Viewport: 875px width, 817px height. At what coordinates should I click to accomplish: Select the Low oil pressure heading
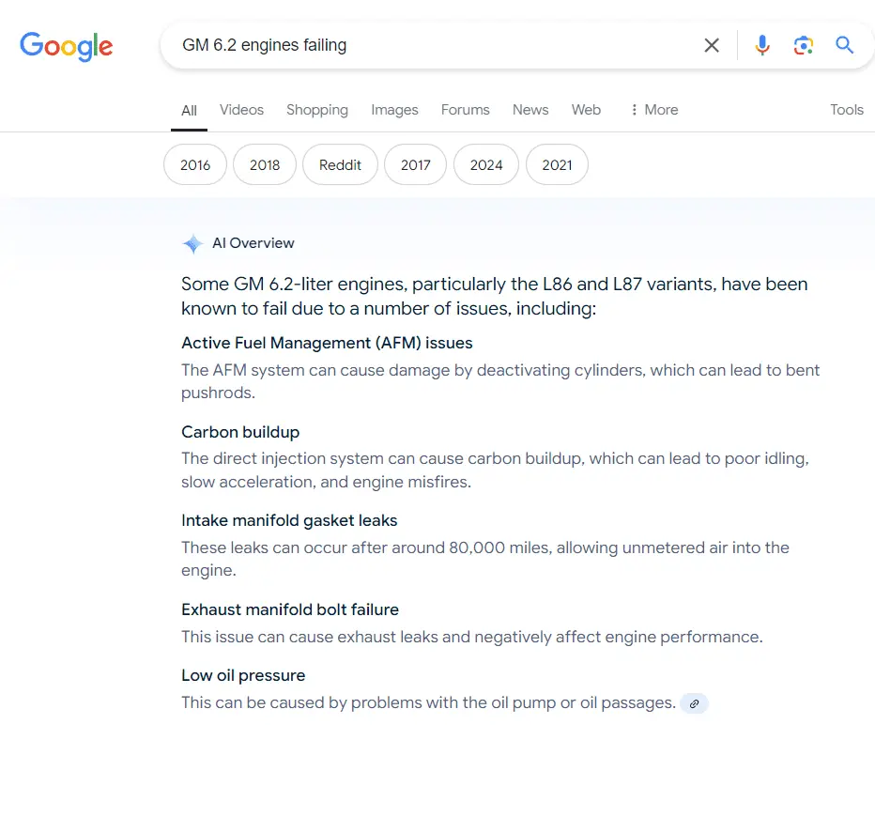pyautogui.click(x=243, y=676)
